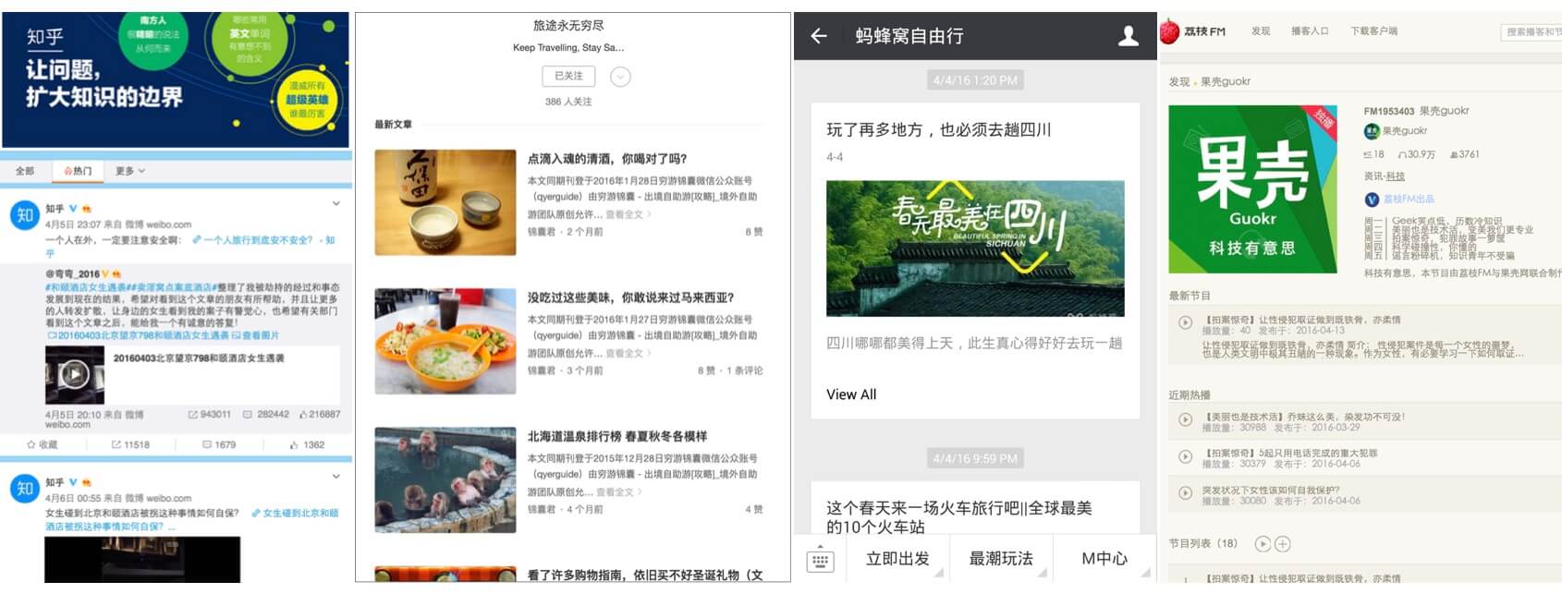Image resolution: width=1562 pixels, height=606 pixels.
Task: Expand chevron menu on 4月6日 00:55 post
Action: pos(336,477)
